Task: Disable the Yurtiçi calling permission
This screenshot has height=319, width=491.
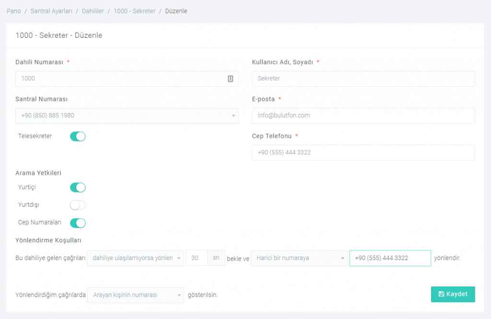Action: tap(78, 187)
